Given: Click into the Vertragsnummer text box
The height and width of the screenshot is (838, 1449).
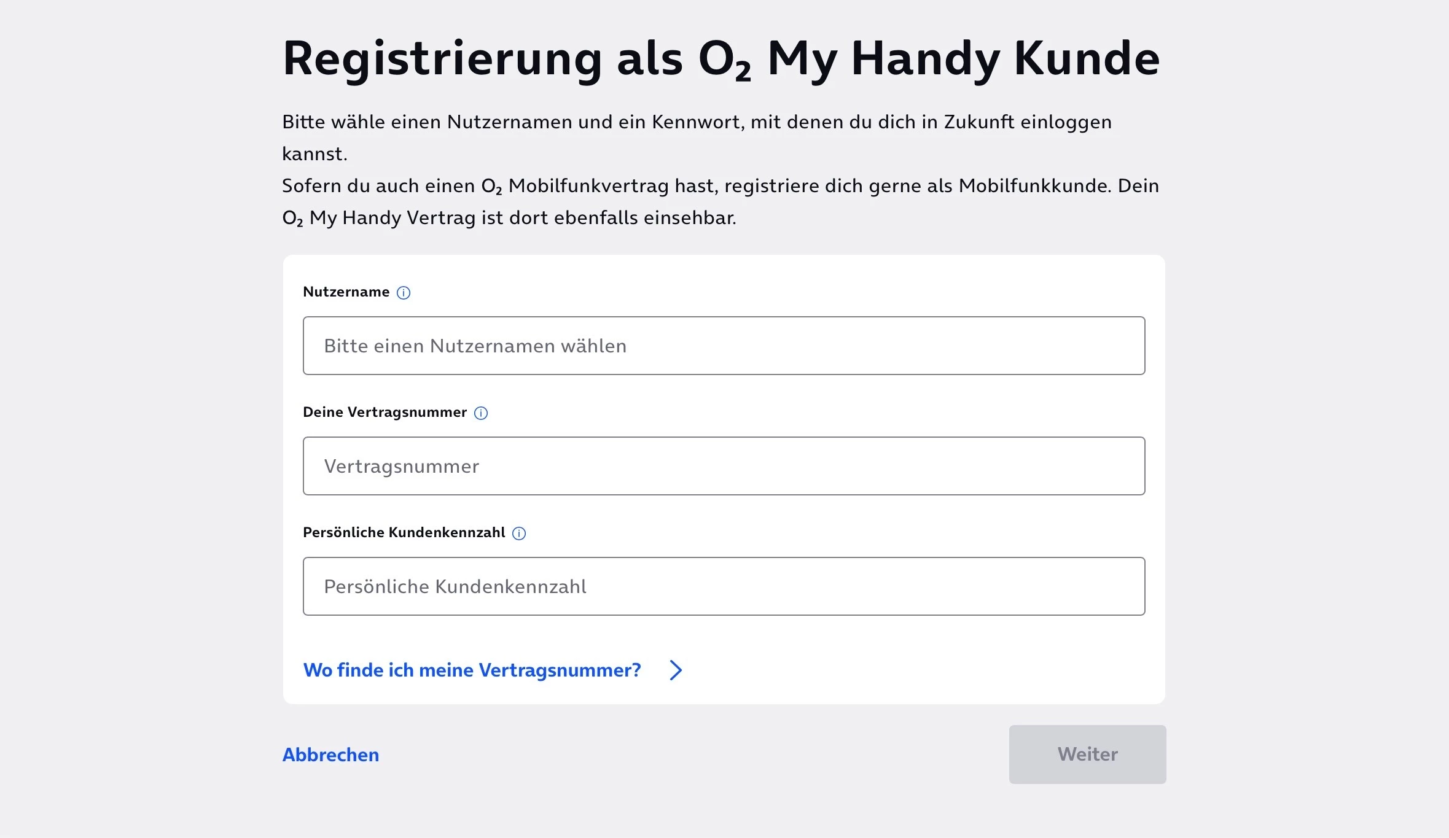Looking at the screenshot, I should 724,466.
